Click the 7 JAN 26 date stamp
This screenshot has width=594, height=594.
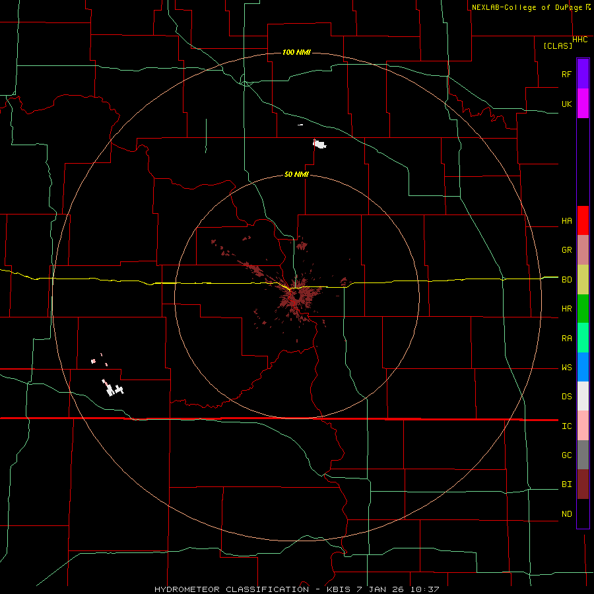pyautogui.click(x=380, y=589)
